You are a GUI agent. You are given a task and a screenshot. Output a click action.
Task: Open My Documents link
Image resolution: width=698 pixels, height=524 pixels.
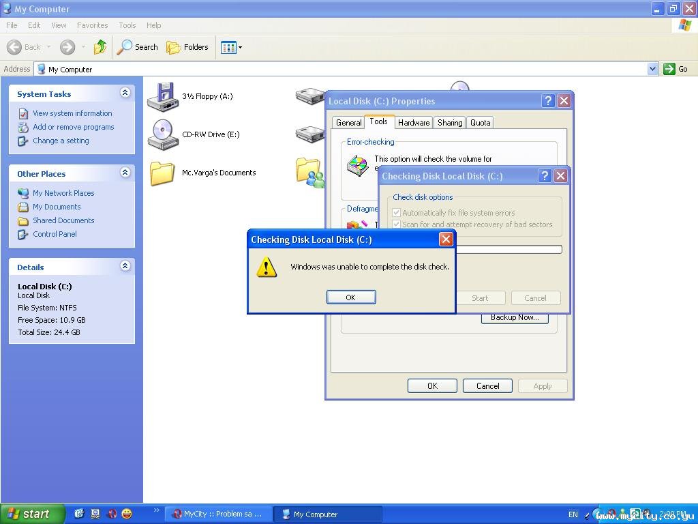click(57, 207)
